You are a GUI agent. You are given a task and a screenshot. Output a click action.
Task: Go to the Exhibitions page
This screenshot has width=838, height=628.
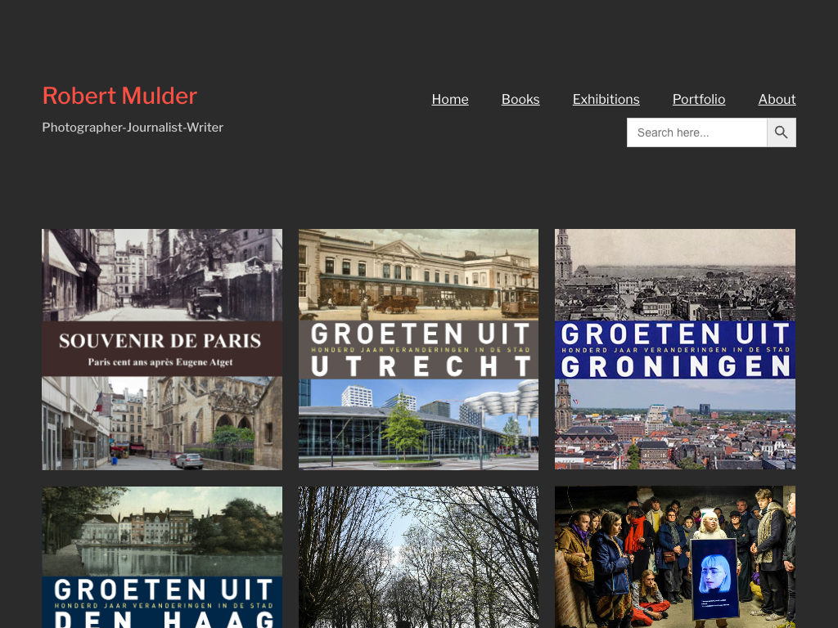click(606, 99)
